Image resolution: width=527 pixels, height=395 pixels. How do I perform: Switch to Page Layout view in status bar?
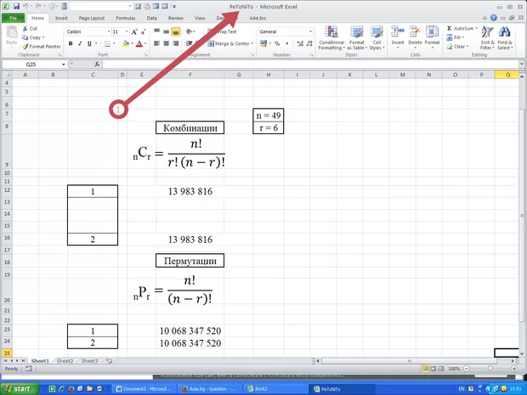pyautogui.click(x=433, y=369)
